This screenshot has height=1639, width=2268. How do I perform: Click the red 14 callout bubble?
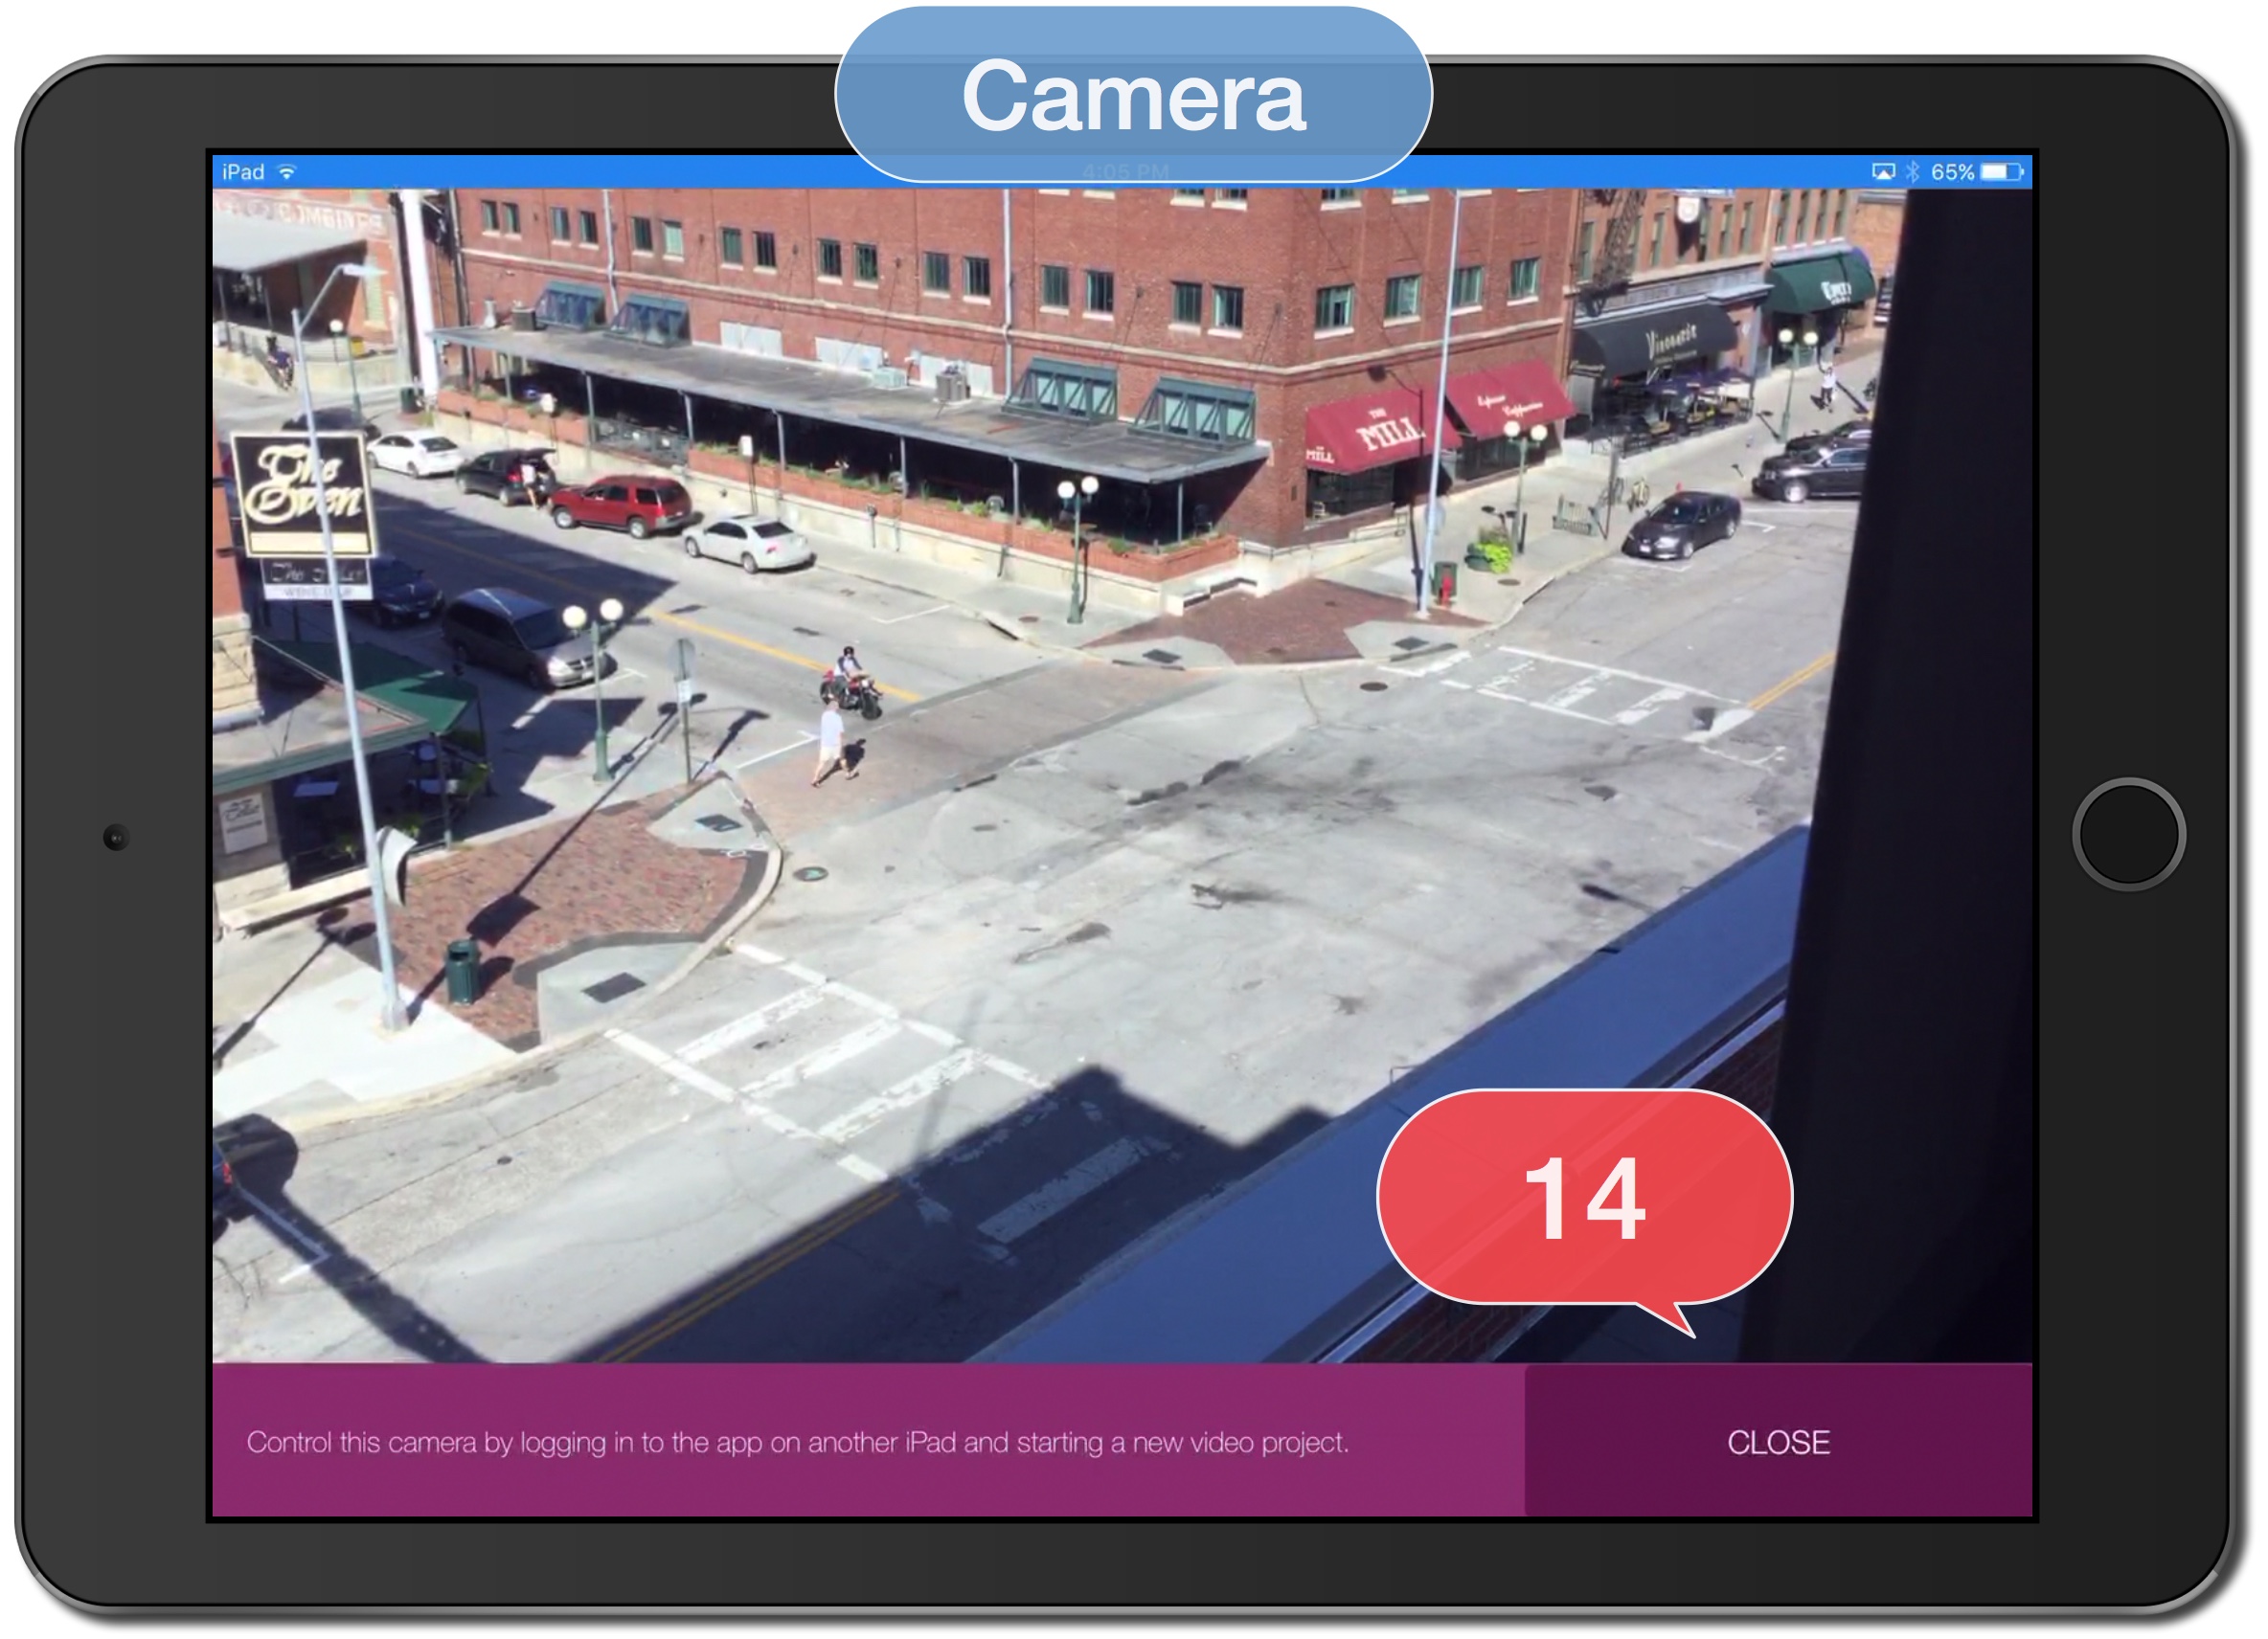pos(1584,1198)
